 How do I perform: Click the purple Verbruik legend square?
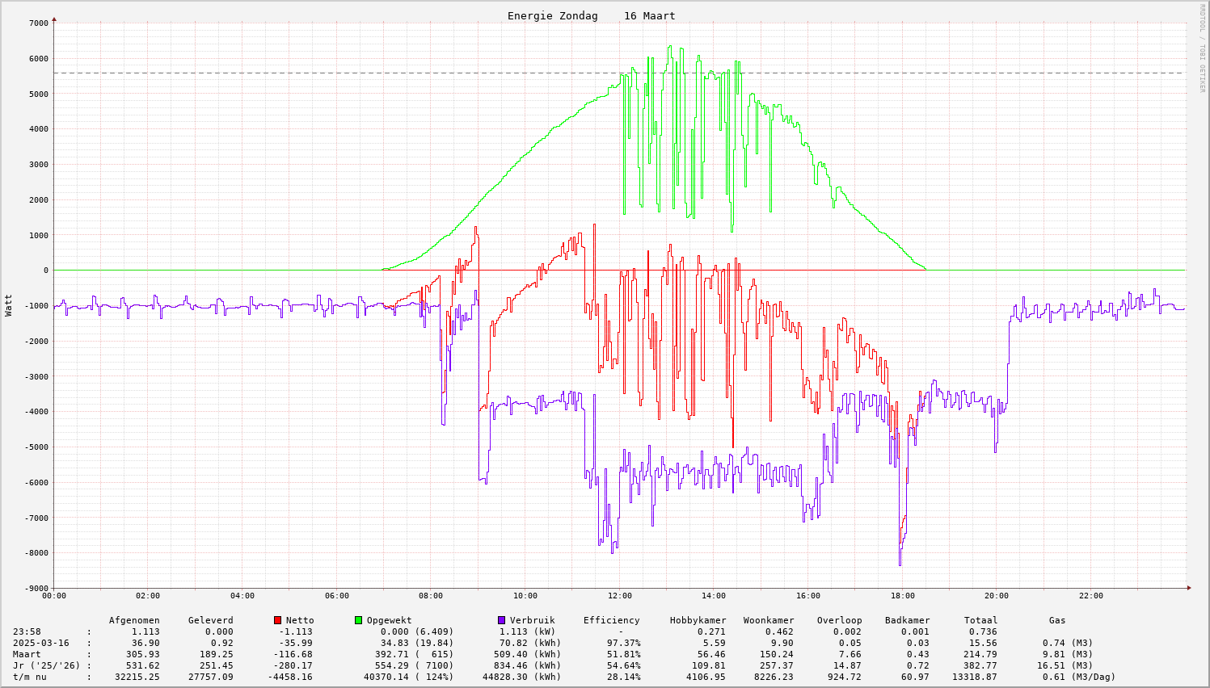pos(501,620)
